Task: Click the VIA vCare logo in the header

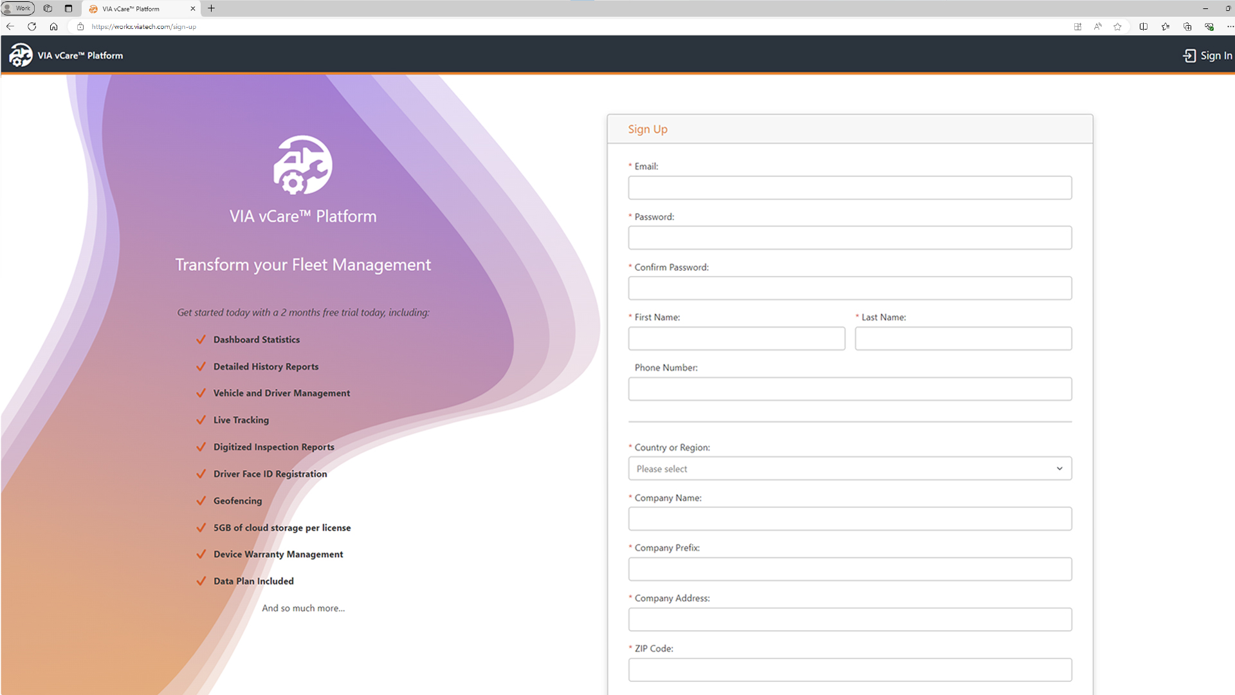Action: [21, 55]
